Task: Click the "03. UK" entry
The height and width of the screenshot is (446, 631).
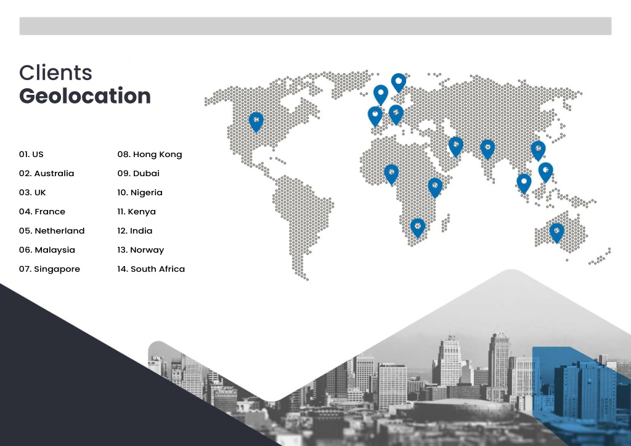Action: pos(33,192)
